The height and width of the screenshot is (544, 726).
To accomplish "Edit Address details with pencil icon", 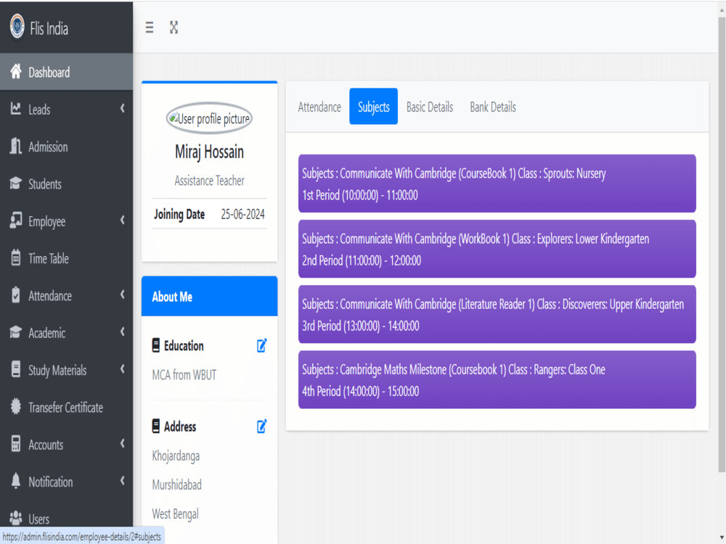I will [261, 426].
